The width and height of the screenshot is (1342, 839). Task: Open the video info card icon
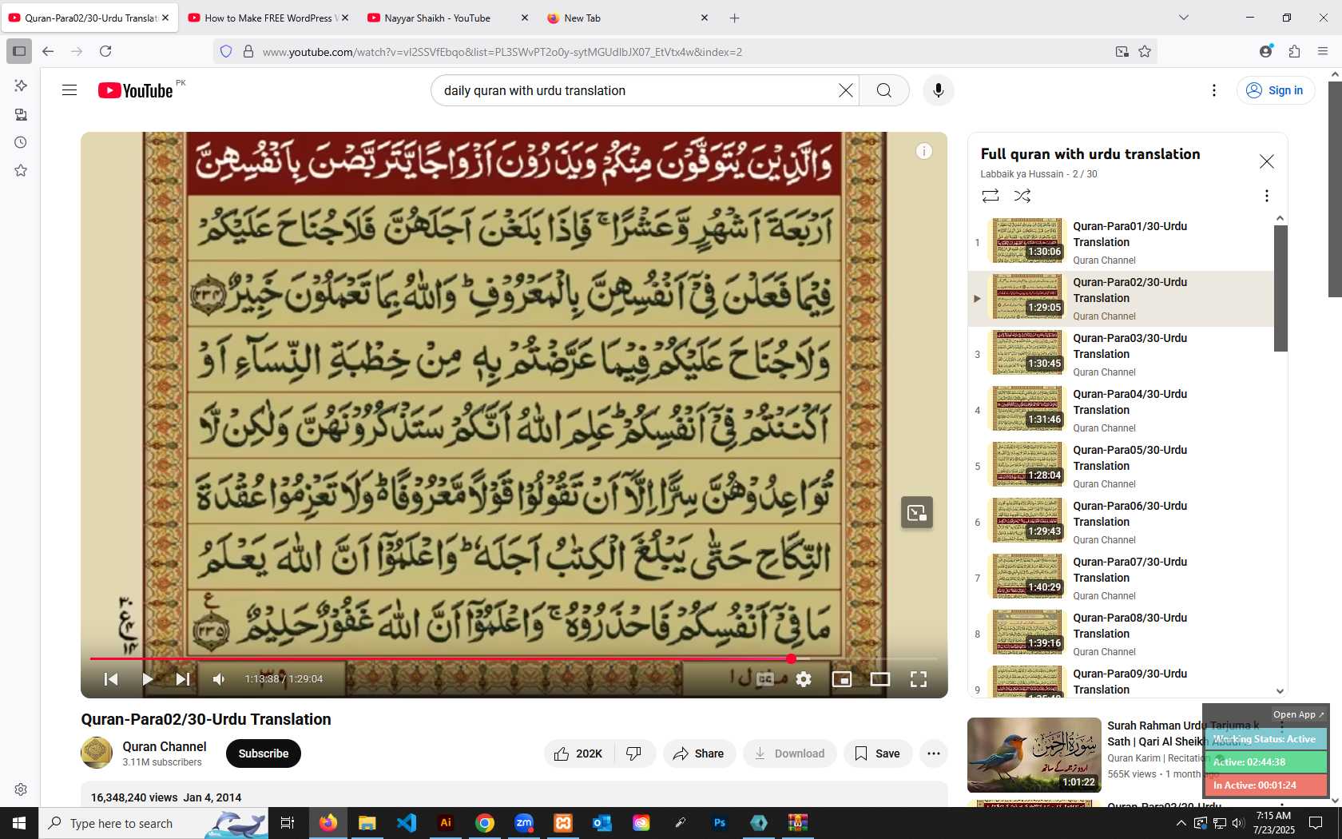coord(924,151)
